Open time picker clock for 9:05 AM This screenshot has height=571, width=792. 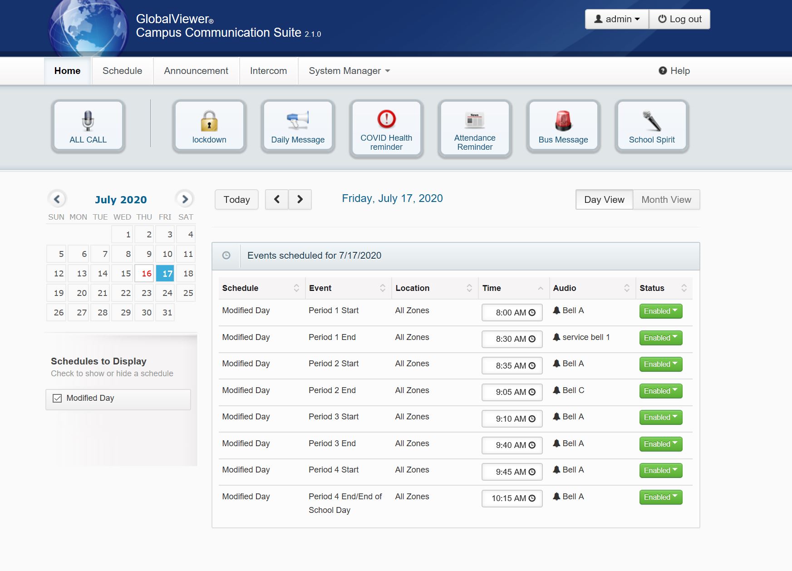pyautogui.click(x=532, y=392)
